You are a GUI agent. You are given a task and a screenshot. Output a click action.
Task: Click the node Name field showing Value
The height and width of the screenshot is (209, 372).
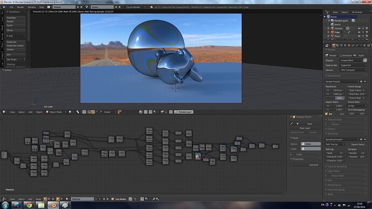tap(311, 144)
